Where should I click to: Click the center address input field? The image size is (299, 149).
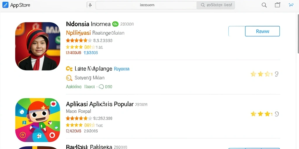point(146,5)
